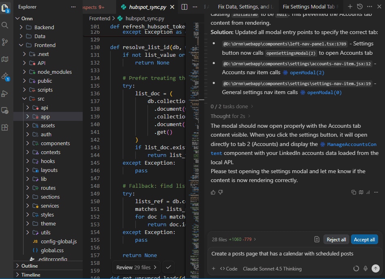Open the Claude Sonnet 4.5 Thinking model selector
The image size is (385, 279).
click(272, 268)
